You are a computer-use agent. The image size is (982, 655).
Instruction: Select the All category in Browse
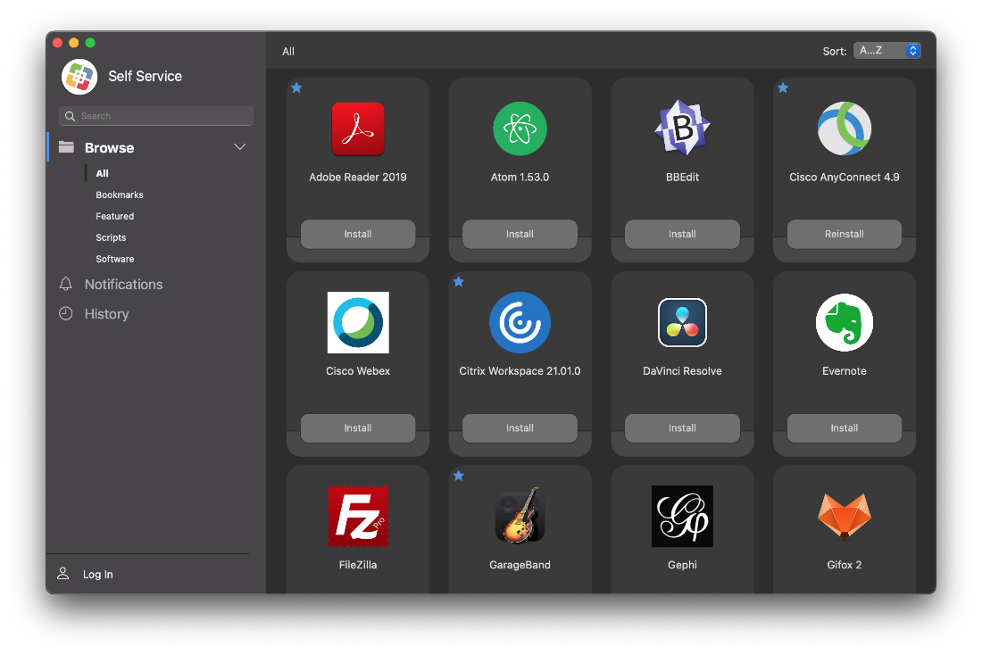coord(102,173)
